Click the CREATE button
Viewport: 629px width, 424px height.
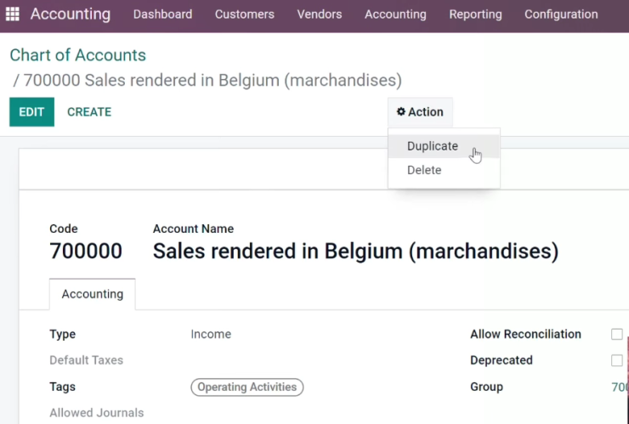click(89, 112)
